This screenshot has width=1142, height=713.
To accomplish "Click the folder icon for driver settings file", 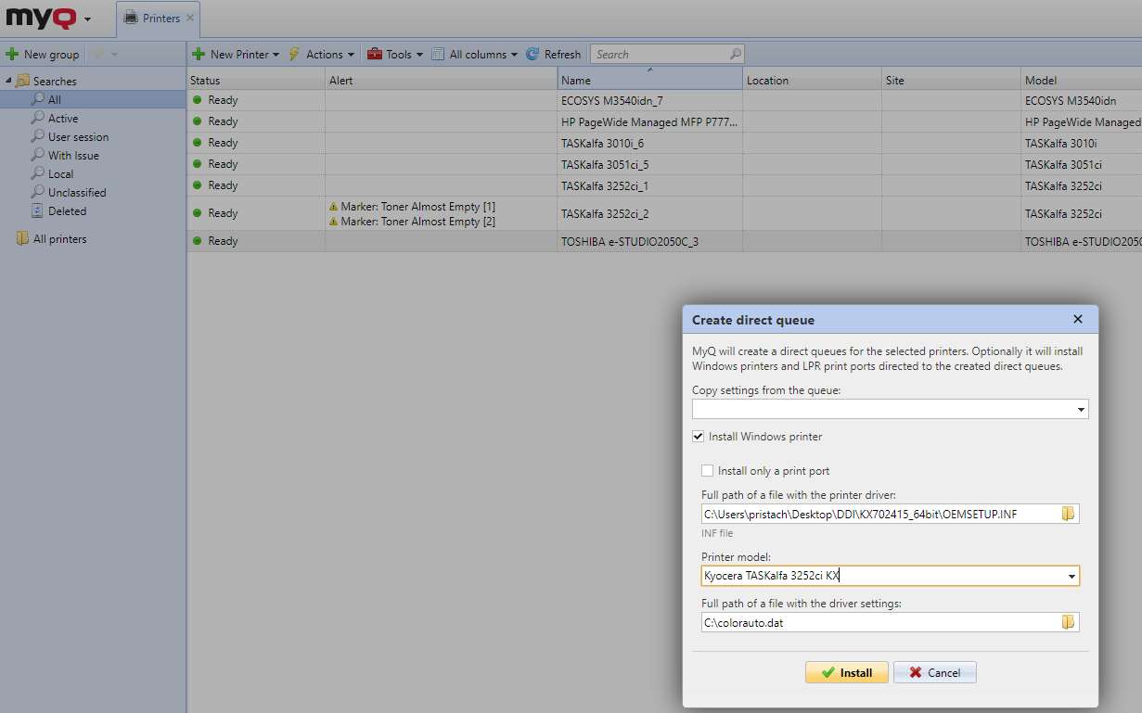I will click(1068, 622).
